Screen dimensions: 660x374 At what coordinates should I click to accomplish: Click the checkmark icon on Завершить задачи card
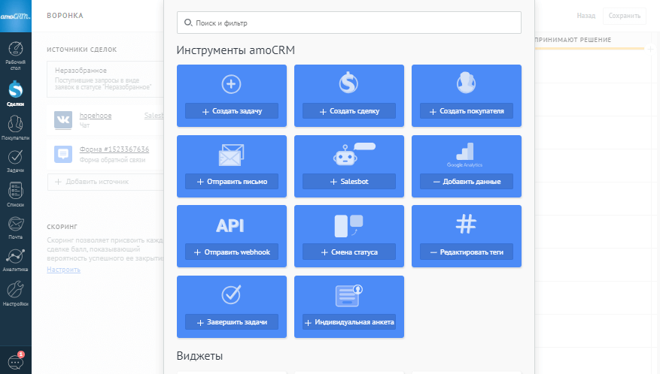tap(231, 294)
